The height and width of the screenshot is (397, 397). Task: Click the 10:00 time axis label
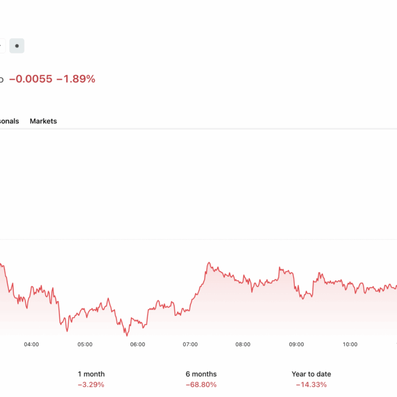tap(350, 345)
